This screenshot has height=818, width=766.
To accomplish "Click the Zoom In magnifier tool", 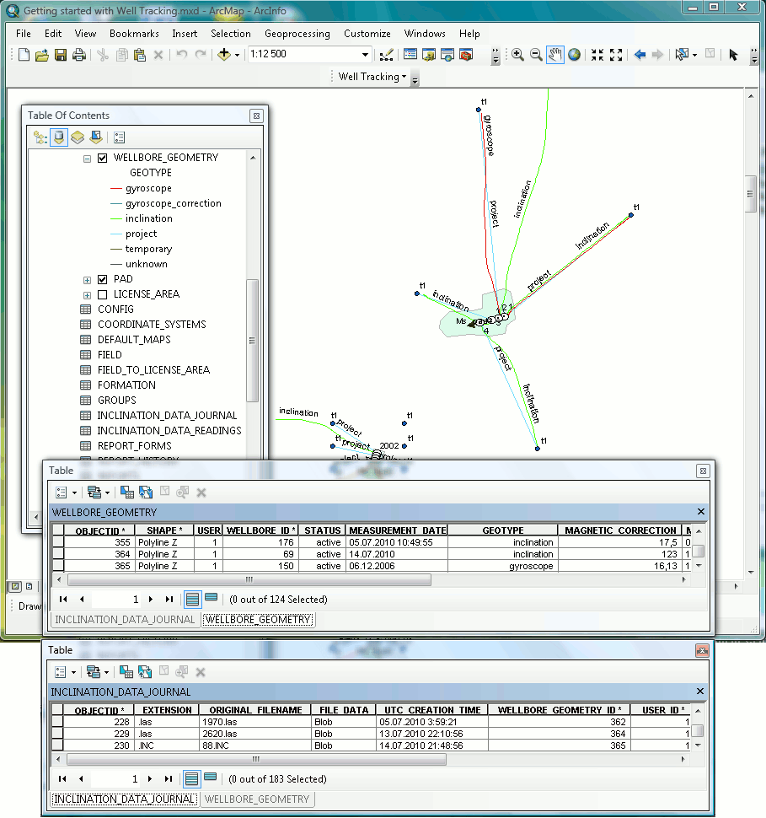I will 517,55.
